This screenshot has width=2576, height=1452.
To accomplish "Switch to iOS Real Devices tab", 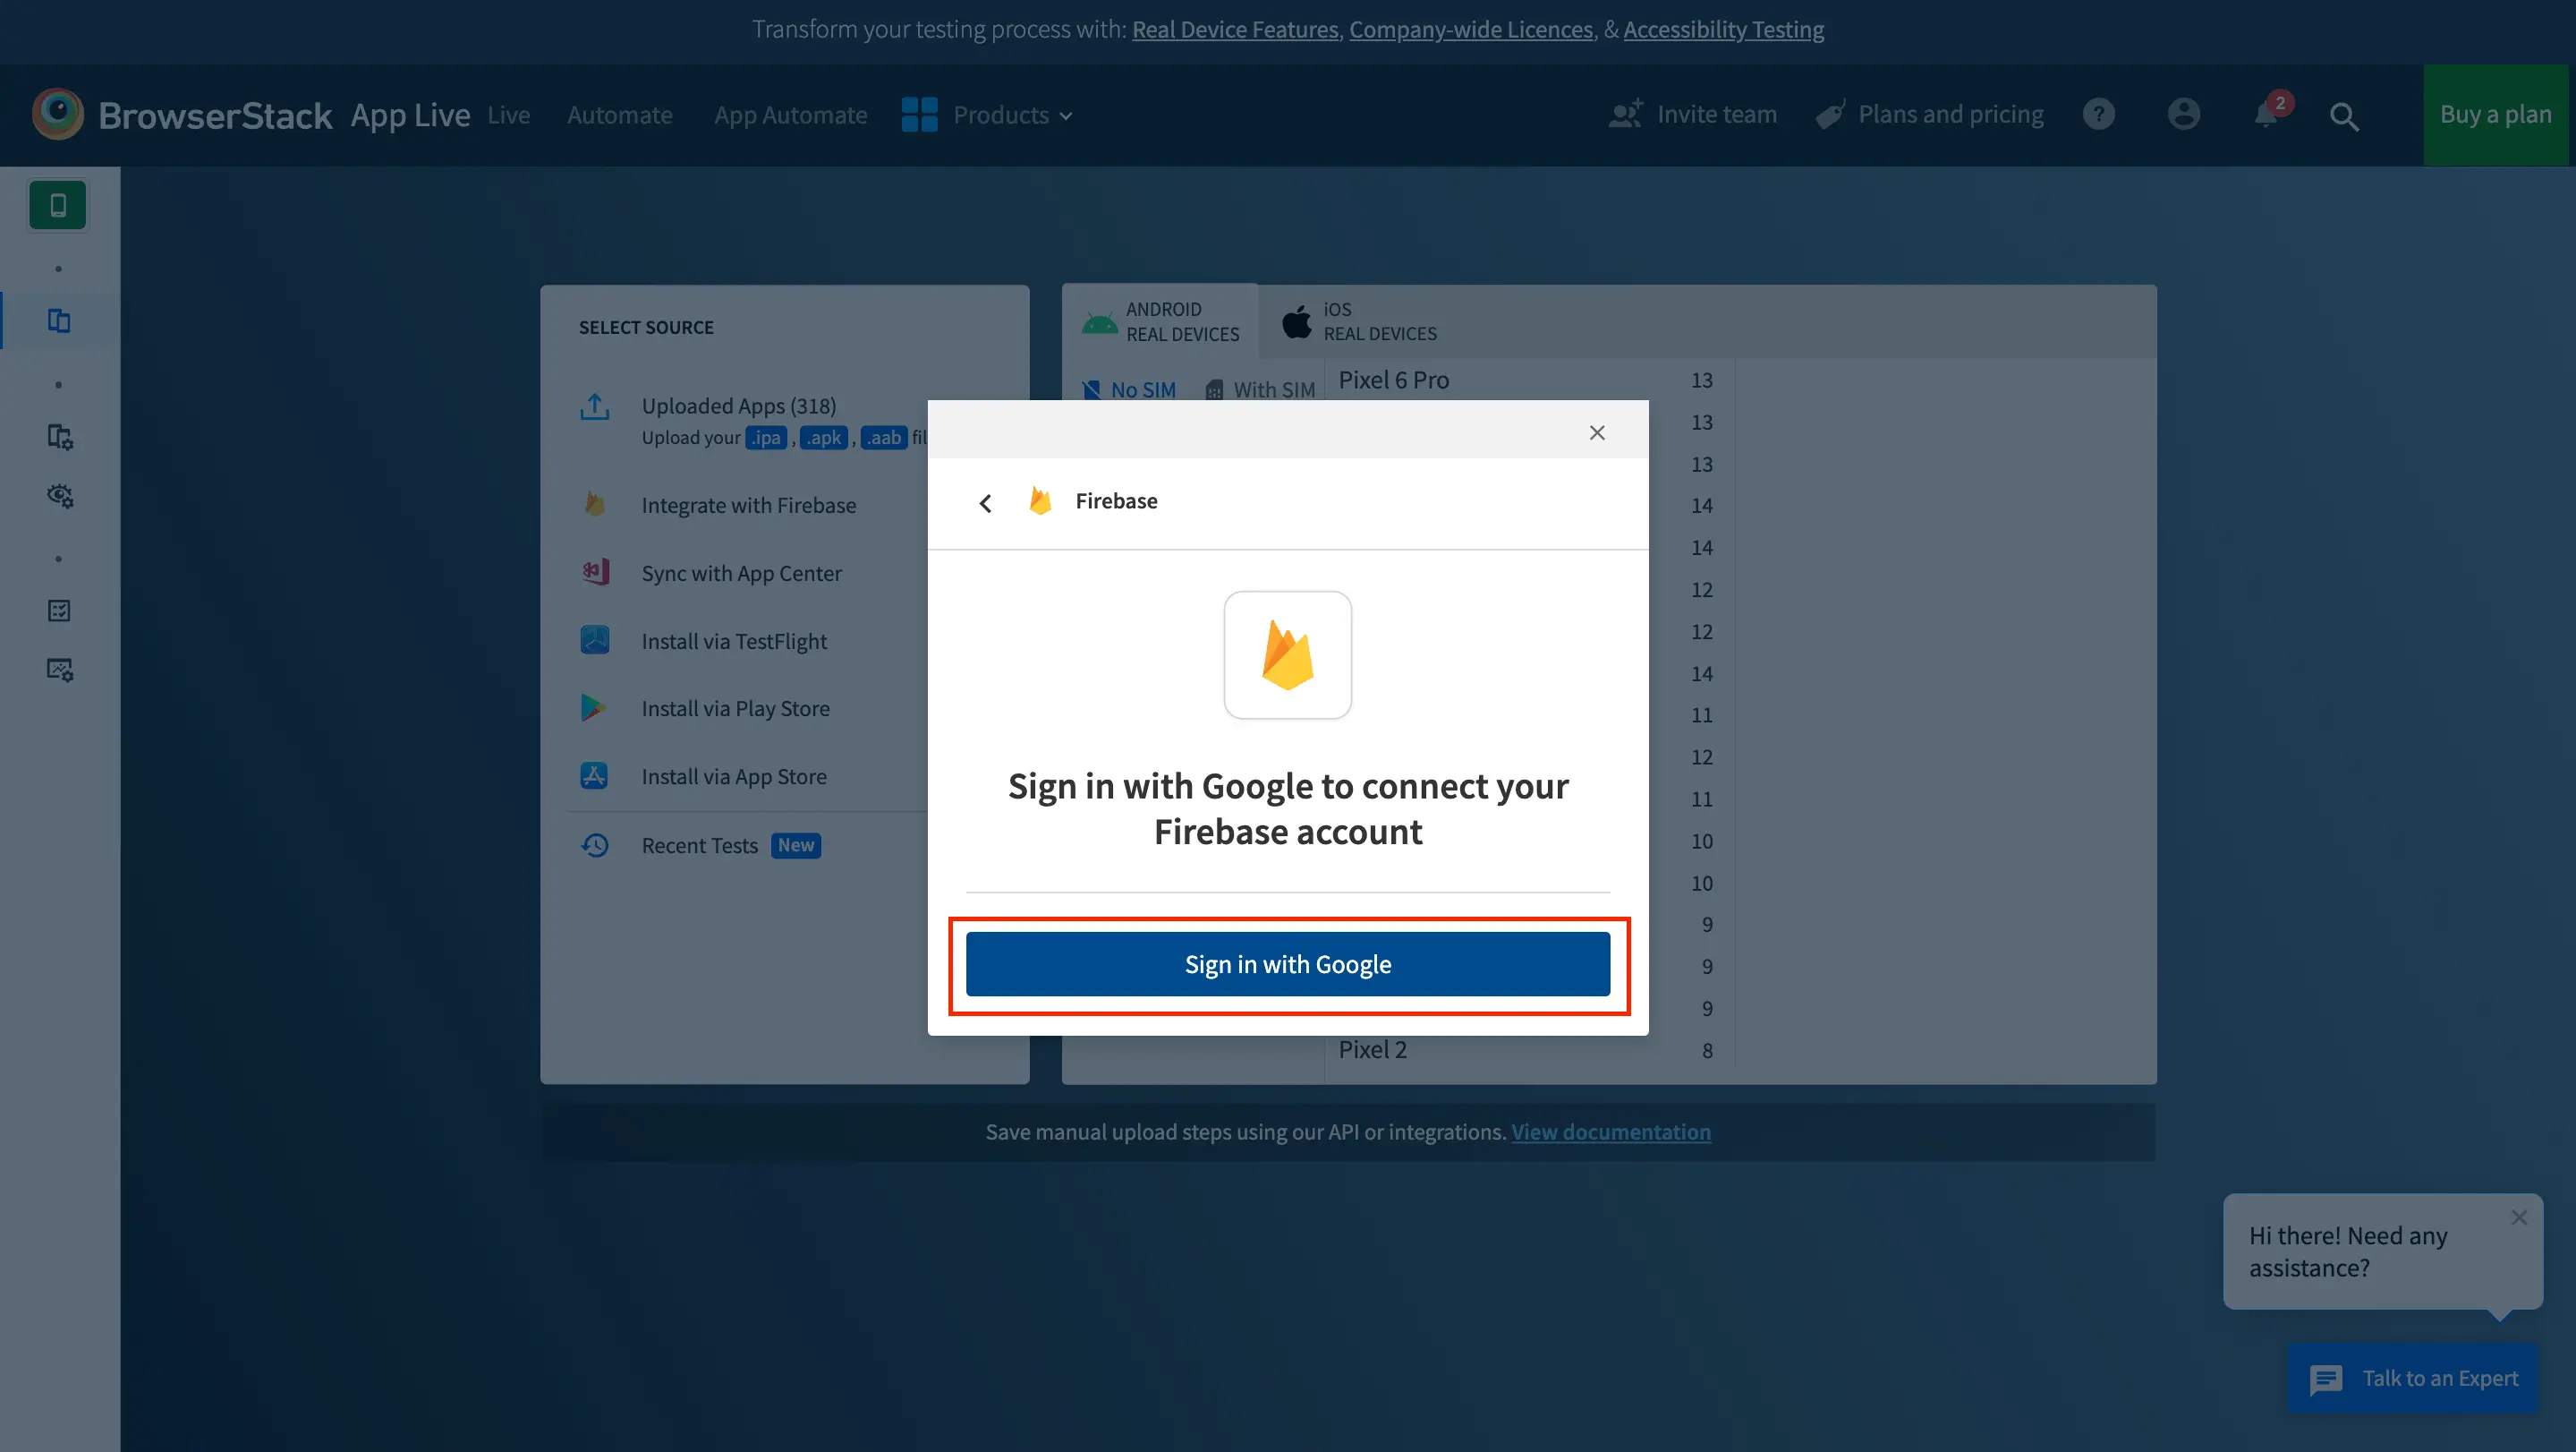I will click(1359, 321).
